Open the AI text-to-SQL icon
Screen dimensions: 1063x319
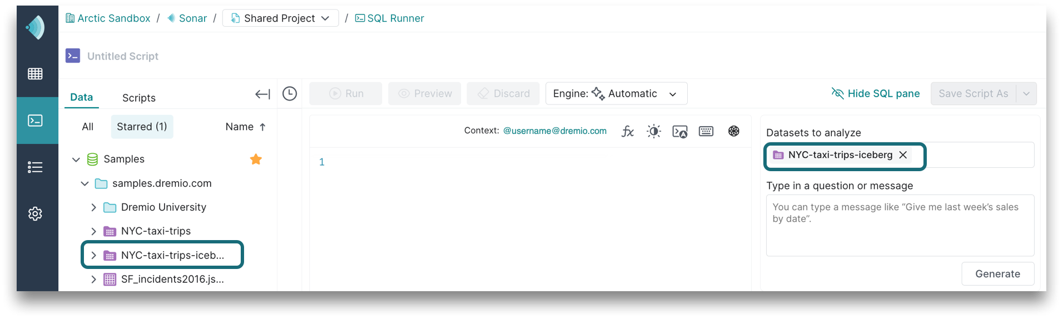pos(734,131)
